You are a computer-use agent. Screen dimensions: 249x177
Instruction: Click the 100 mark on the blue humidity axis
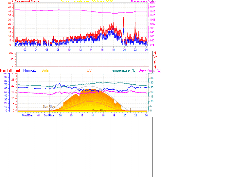pos(5,73)
